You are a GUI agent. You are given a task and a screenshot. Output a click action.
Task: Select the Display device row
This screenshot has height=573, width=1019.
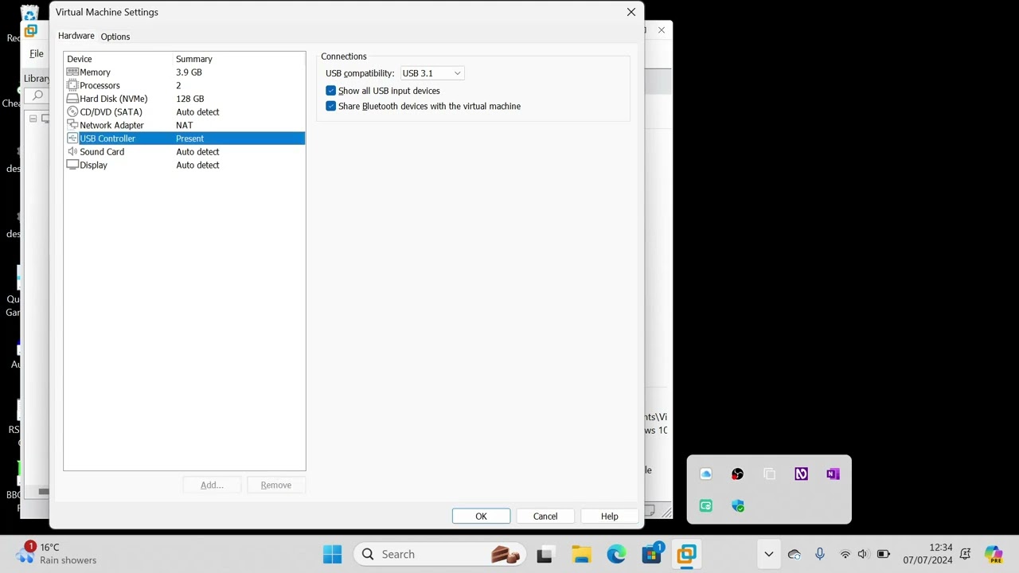point(185,165)
